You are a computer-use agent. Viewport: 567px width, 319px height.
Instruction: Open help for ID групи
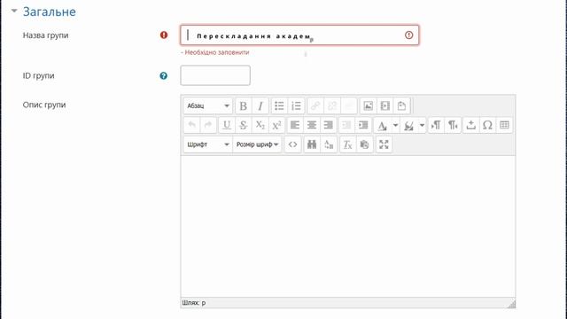(x=163, y=75)
